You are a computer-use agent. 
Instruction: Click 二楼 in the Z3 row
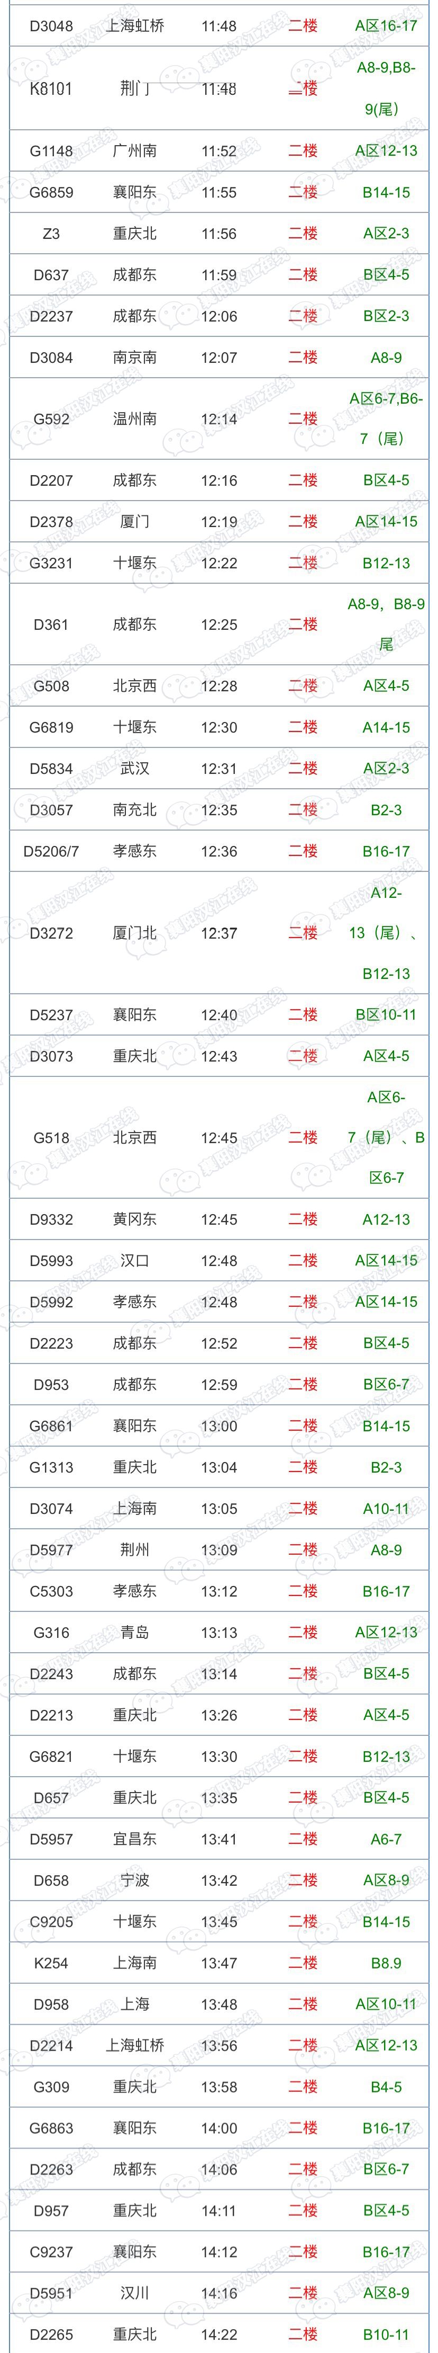click(303, 234)
